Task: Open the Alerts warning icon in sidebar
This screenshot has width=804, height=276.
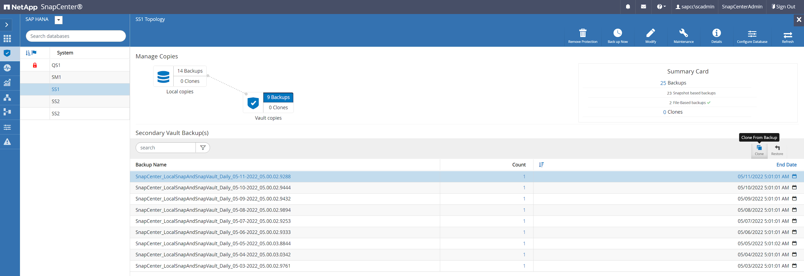Action: (x=7, y=142)
